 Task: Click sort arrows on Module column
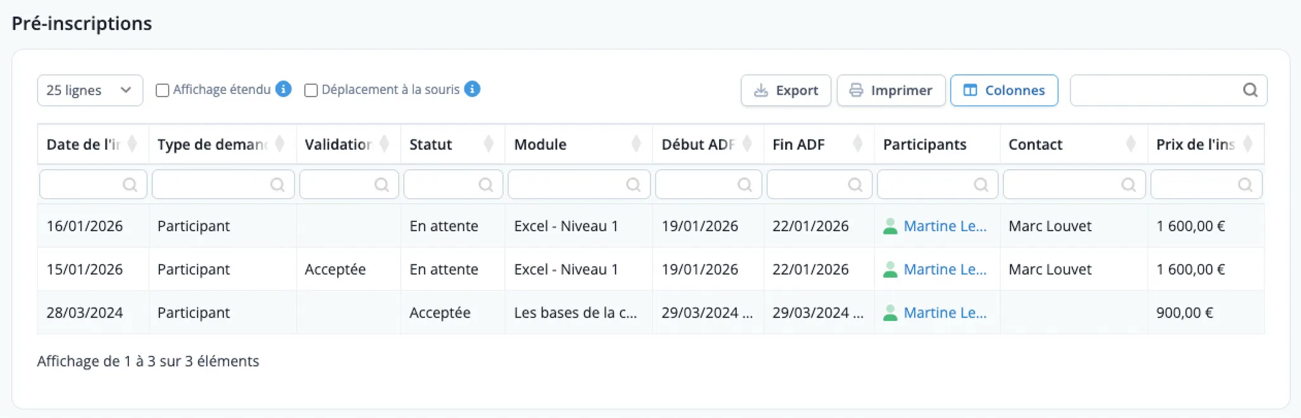tap(636, 144)
